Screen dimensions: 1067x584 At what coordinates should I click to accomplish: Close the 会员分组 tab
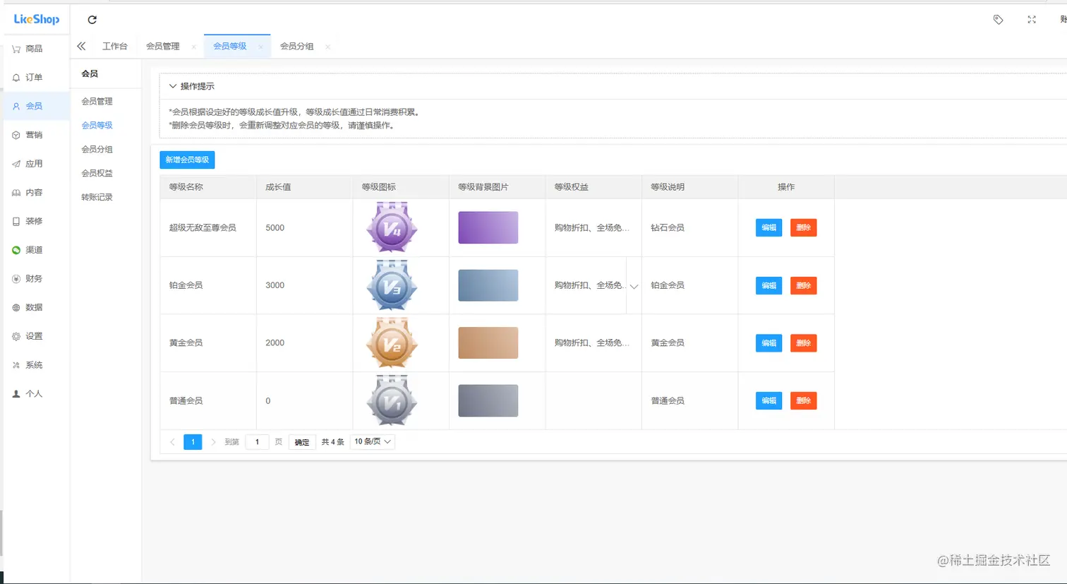[x=327, y=47]
